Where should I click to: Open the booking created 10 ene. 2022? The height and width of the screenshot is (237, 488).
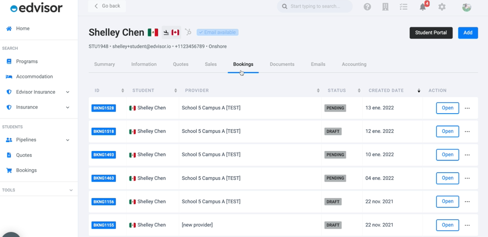(448, 155)
